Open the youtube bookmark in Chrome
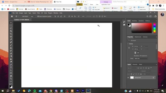 (x=11, y=9)
